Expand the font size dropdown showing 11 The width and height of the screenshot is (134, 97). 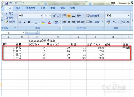click(x=47, y=16)
